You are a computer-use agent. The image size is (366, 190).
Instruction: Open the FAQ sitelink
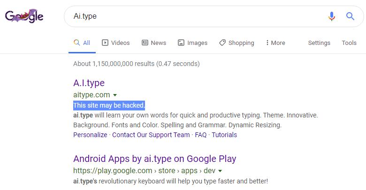[201, 135]
